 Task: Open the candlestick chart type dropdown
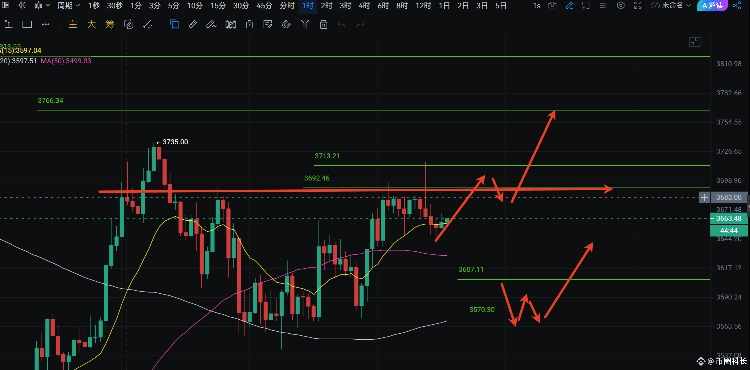pos(42,5)
